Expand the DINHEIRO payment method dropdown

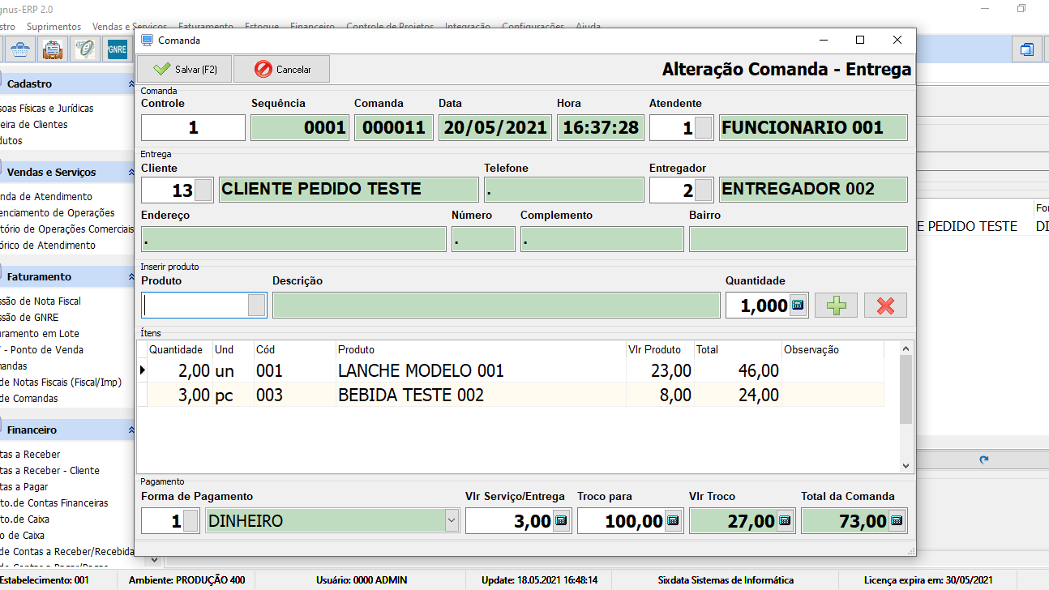point(452,521)
